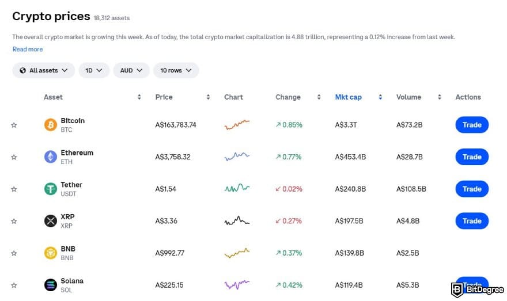Sort by Mkt cap using its sort arrows
The width and height of the screenshot is (507, 301).
pyautogui.click(x=380, y=97)
